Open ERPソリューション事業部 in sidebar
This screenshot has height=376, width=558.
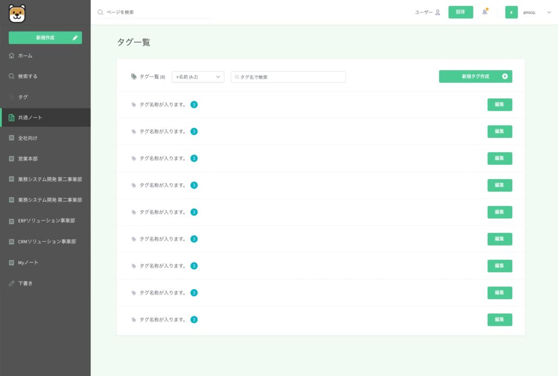[46, 221]
